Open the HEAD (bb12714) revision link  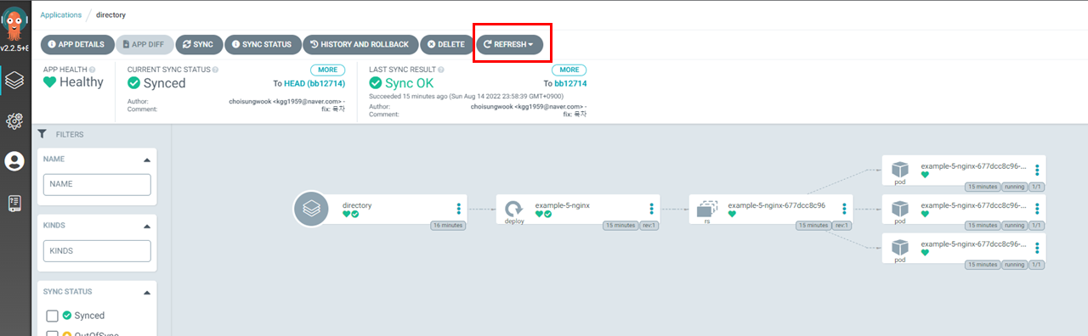(314, 83)
